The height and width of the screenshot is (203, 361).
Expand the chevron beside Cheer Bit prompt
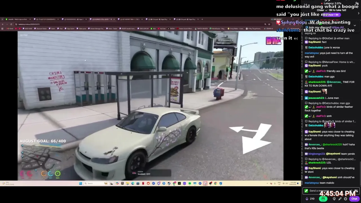tap(358, 13)
